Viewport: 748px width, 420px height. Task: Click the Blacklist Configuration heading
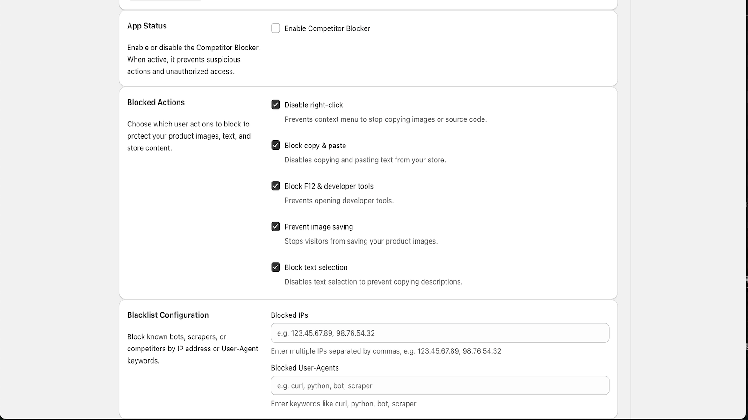[168, 315]
